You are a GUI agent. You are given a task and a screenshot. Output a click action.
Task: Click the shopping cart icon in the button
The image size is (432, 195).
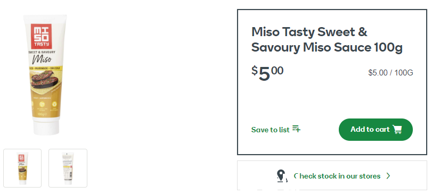397,129
